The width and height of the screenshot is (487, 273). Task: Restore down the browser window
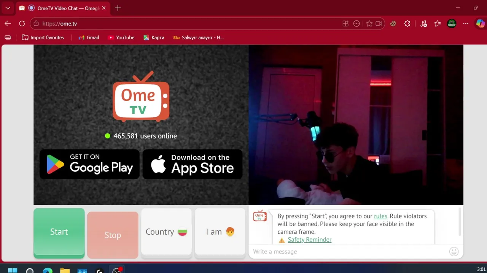(x=476, y=8)
